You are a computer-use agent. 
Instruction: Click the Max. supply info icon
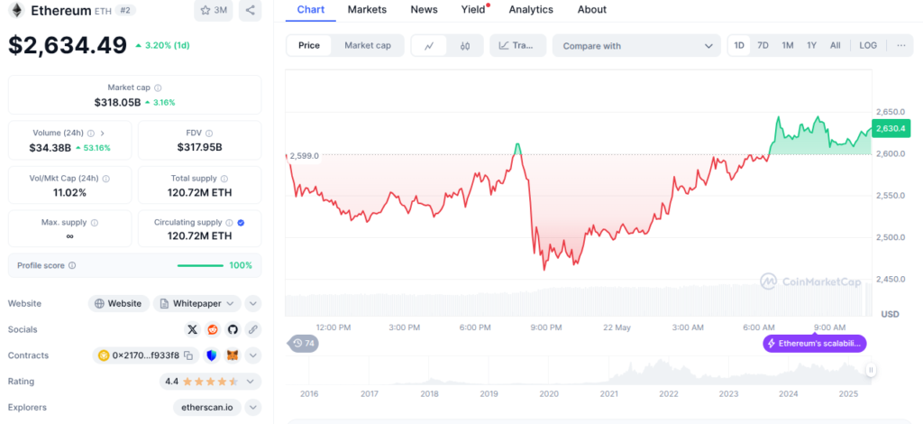click(95, 223)
